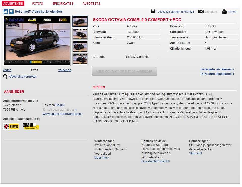This screenshot has height=187, width=242.
Task: Click the NAP Nationale Auto Pas logo
Action: 31,126
